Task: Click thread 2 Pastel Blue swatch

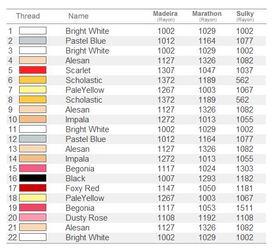Action: [x=33, y=40]
